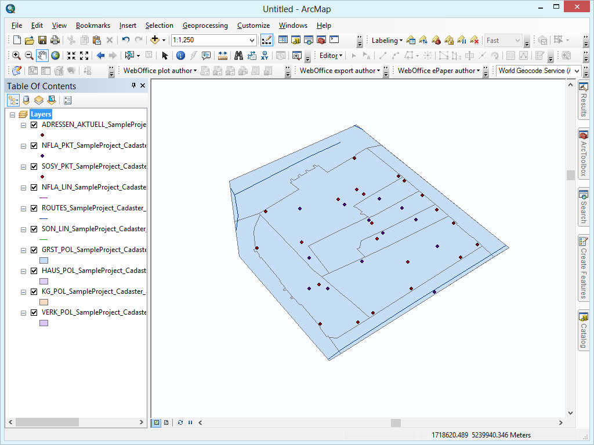Collapse the GRST_POL layer entry
Screen dimensions: 594x445
pos(23,250)
